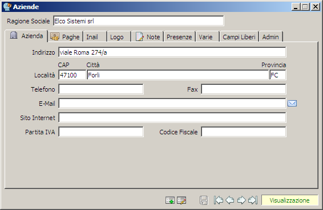Open the Presenze tab

pyautogui.click(x=179, y=37)
